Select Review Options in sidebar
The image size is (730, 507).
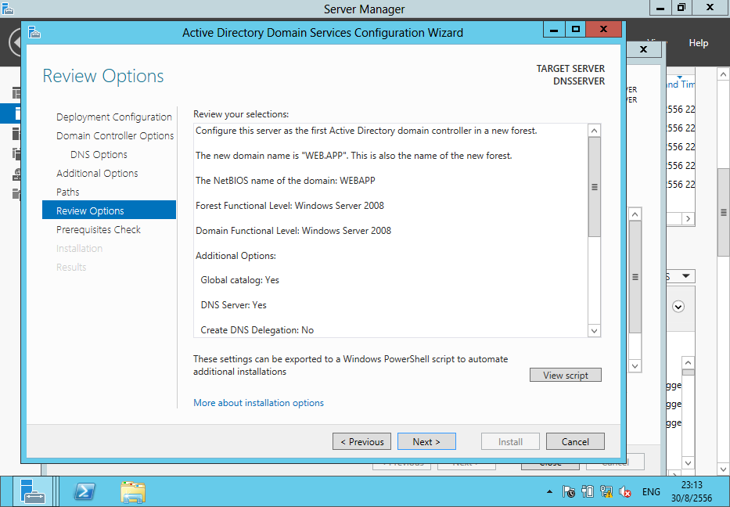point(109,210)
